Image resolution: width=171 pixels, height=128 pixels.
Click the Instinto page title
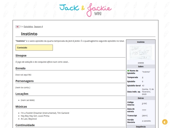29,34
